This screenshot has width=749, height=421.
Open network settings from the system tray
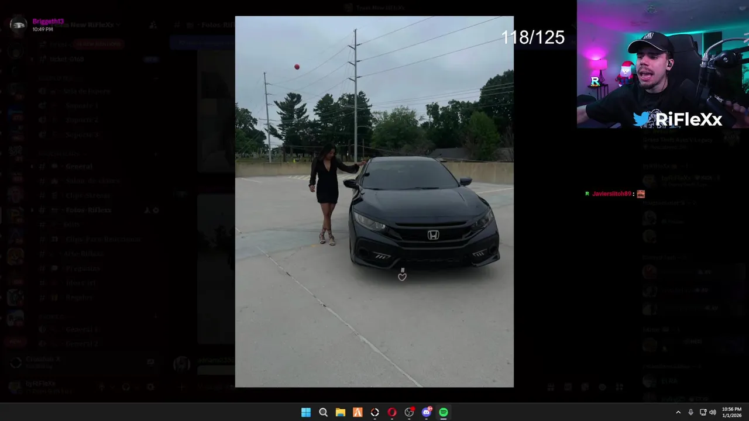(x=703, y=412)
